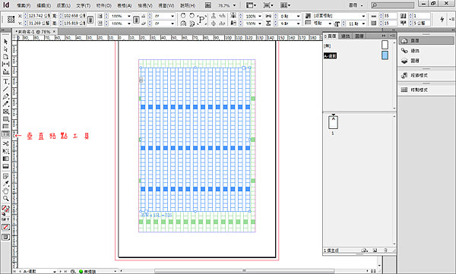This screenshot has width=456, height=274.
Task: Open the Layers panel dock button
Action: pyautogui.click(x=426, y=61)
